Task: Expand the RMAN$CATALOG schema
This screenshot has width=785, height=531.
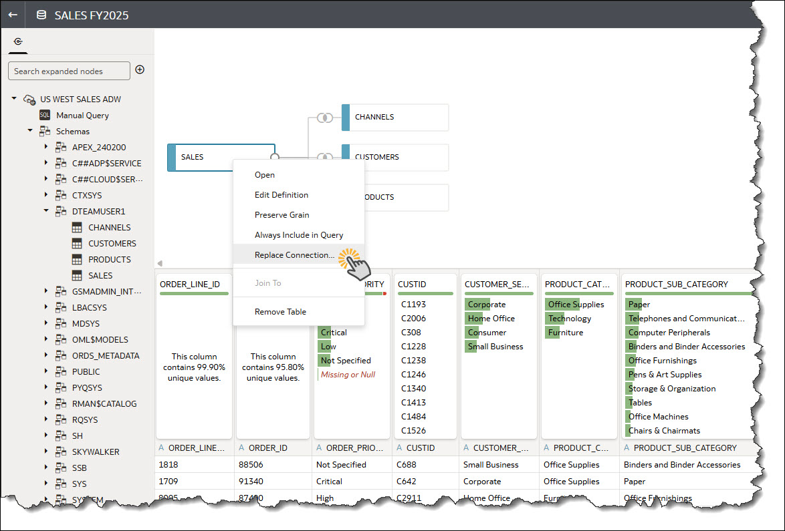Action: (46, 403)
